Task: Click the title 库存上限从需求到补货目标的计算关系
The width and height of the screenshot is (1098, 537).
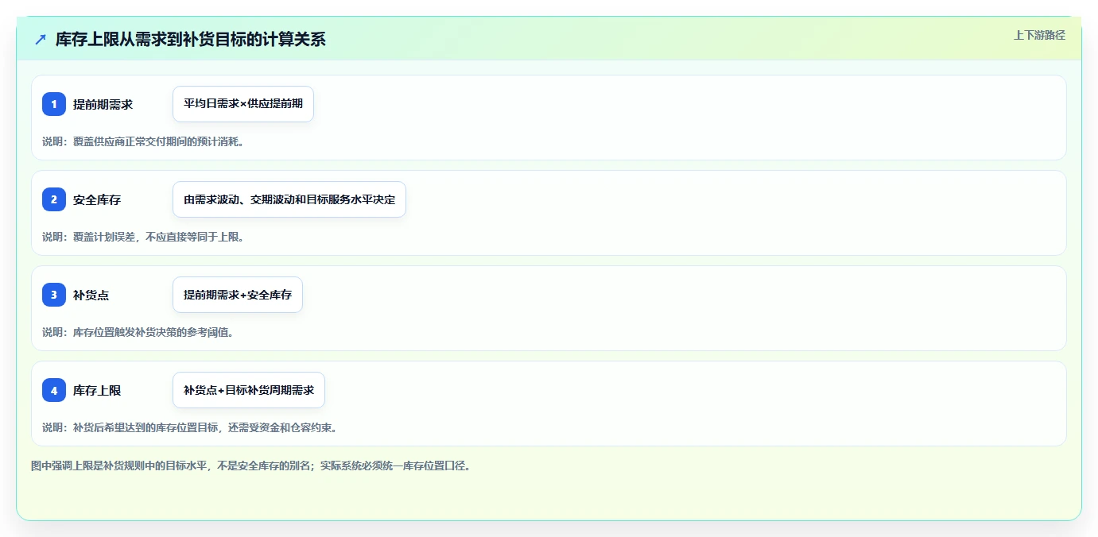Action: click(191, 39)
